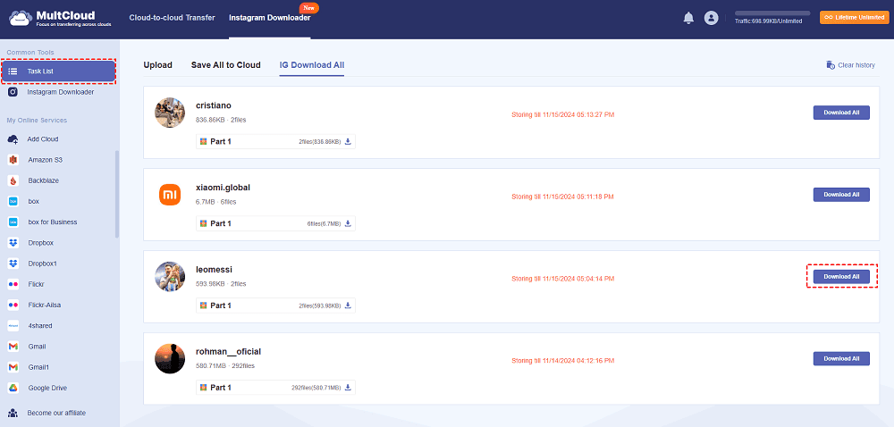The height and width of the screenshot is (427, 894).
Task: Click the '580.71MB · 292files' text
Action: click(225, 365)
